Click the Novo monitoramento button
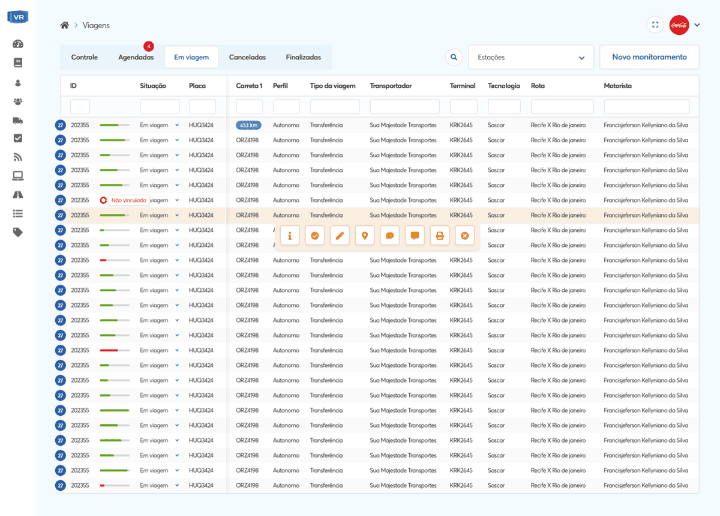This screenshot has height=516, width=720. pos(649,57)
